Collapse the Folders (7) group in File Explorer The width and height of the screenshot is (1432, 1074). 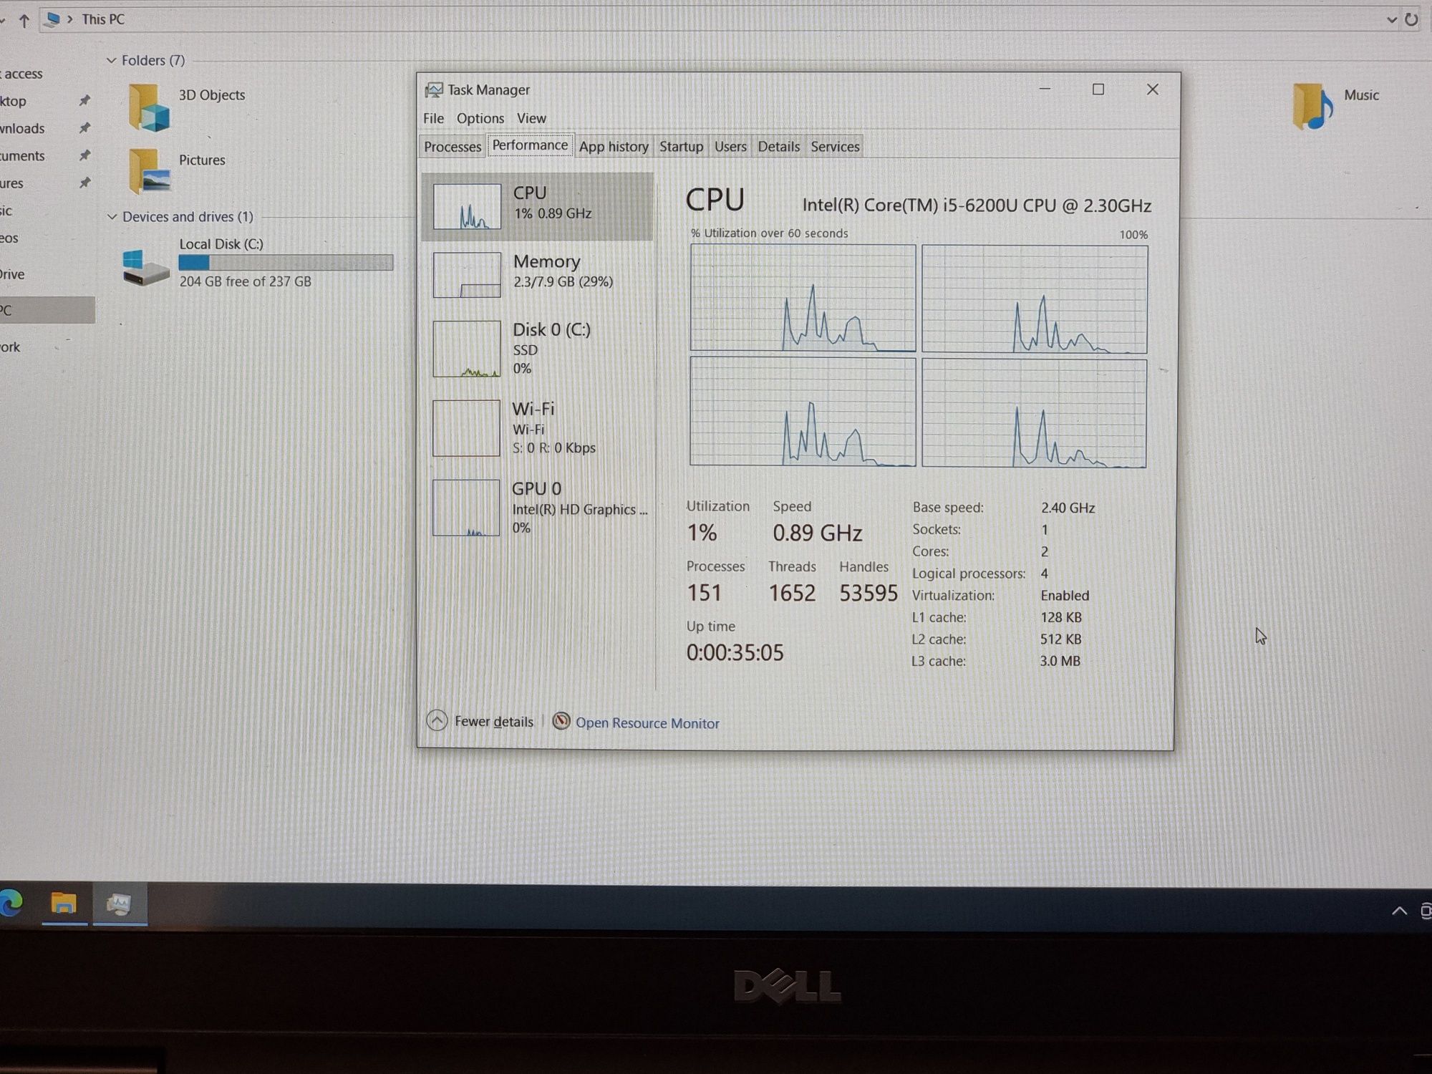click(x=112, y=61)
